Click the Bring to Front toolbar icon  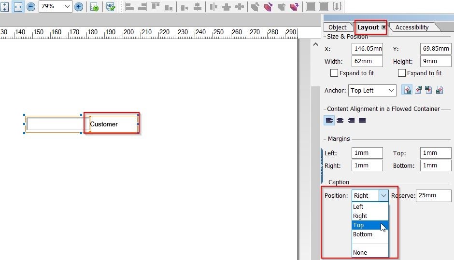[x=255, y=7]
